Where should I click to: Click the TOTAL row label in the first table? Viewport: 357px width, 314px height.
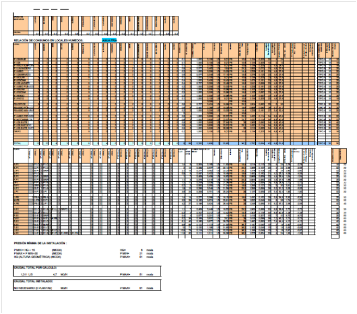point(17,143)
